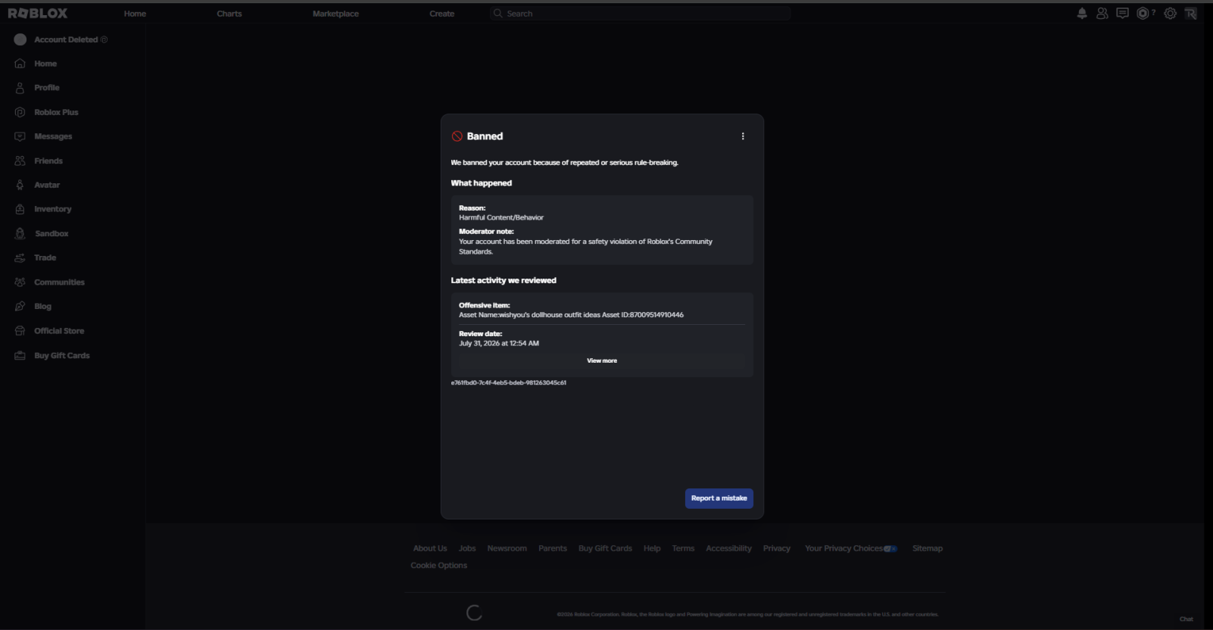Click the reason text 'Harmful Content/Behavior'
1213x630 pixels.
pyautogui.click(x=501, y=217)
